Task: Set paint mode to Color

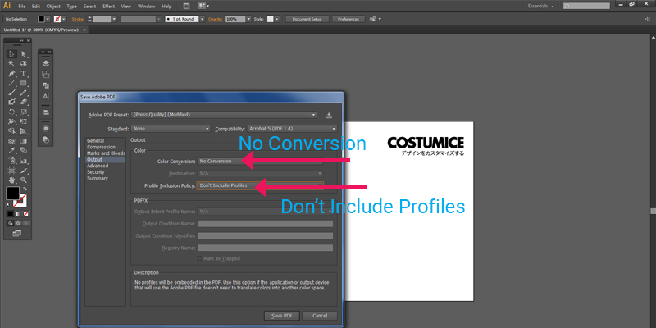Action: pos(11,214)
